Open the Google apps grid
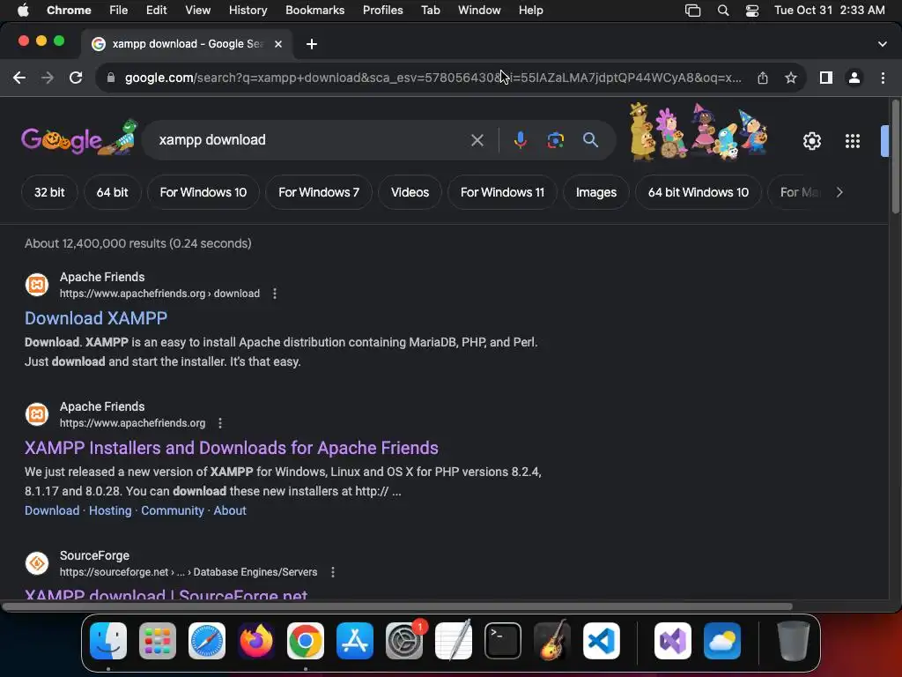The height and width of the screenshot is (677, 902). coord(853,141)
